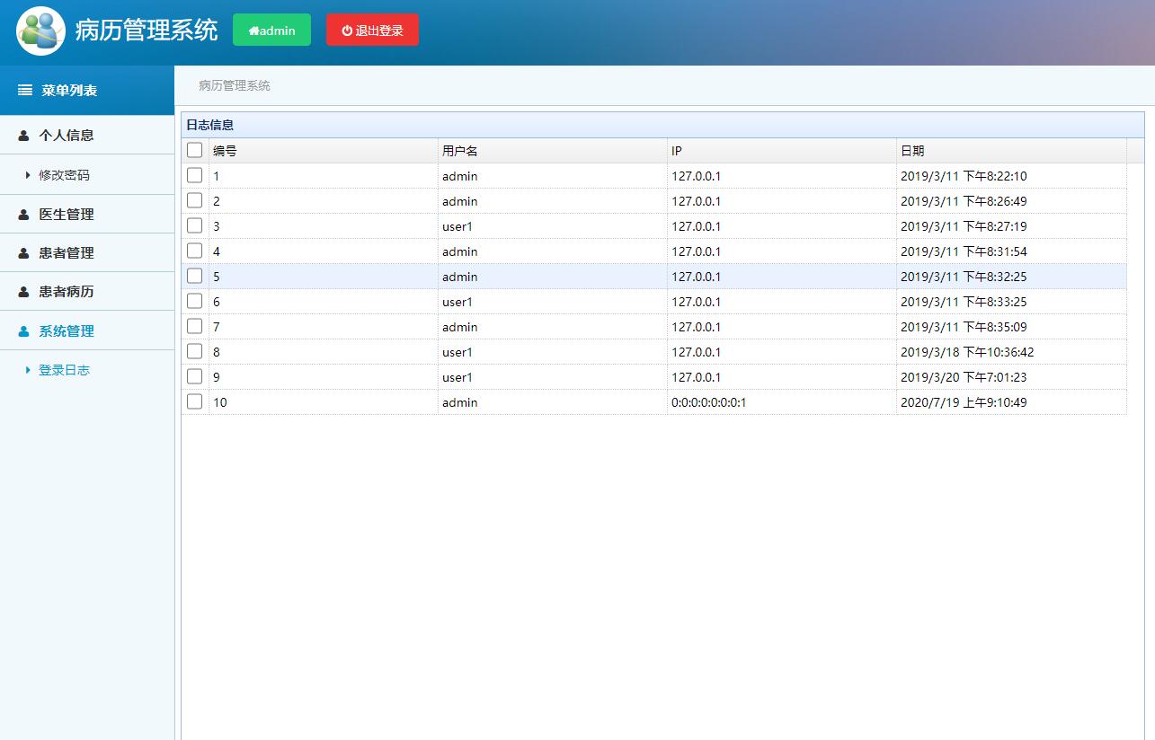Tick the checkbox for log row 7
This screenshot has height=740, width=1155.
tap(194, 326)
